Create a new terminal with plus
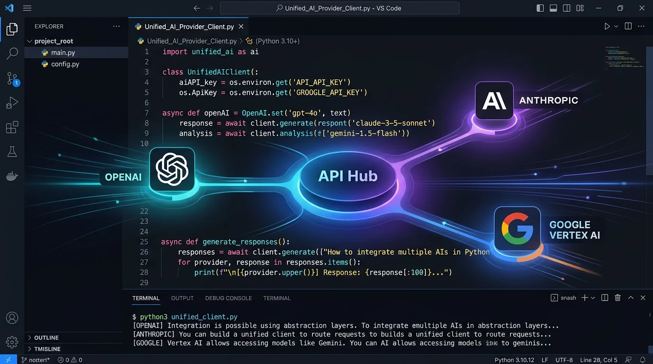The image size is (653, 364). 585,298
